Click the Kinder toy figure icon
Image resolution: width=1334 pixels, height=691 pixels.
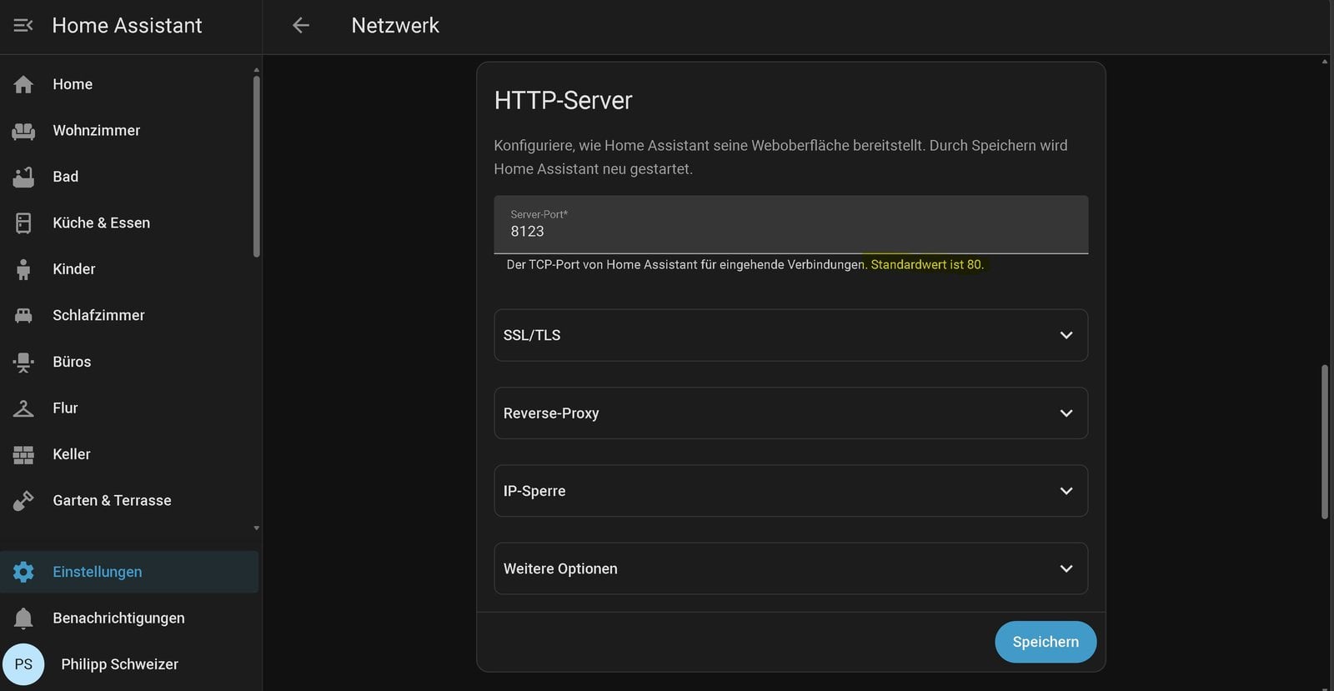point(23,269)
